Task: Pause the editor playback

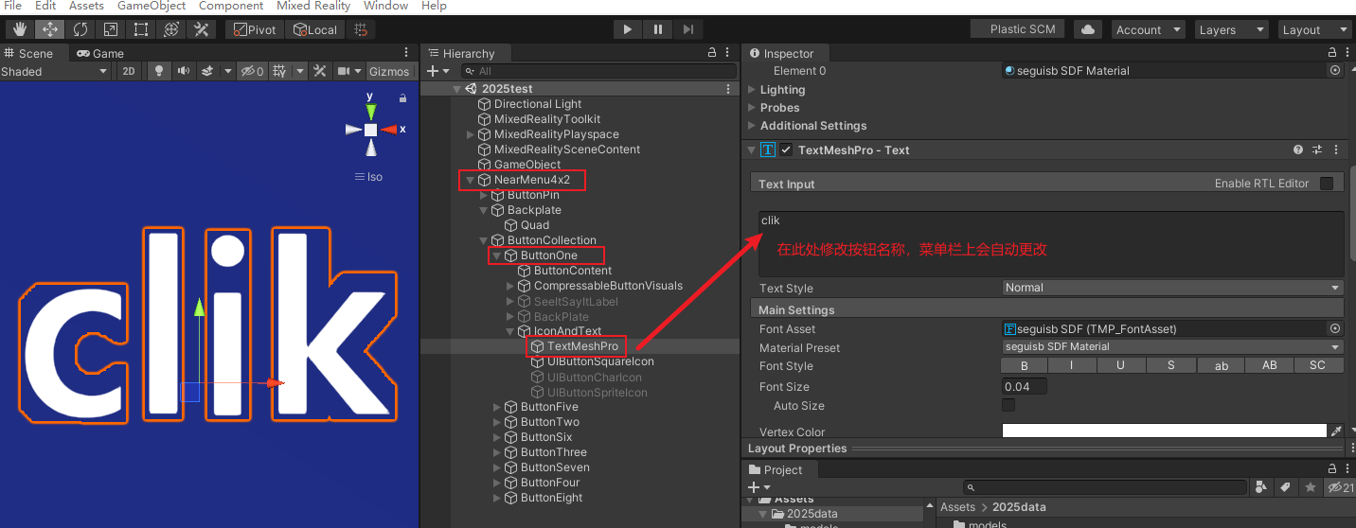Action: pyautogui.click(x=658, y=30)
